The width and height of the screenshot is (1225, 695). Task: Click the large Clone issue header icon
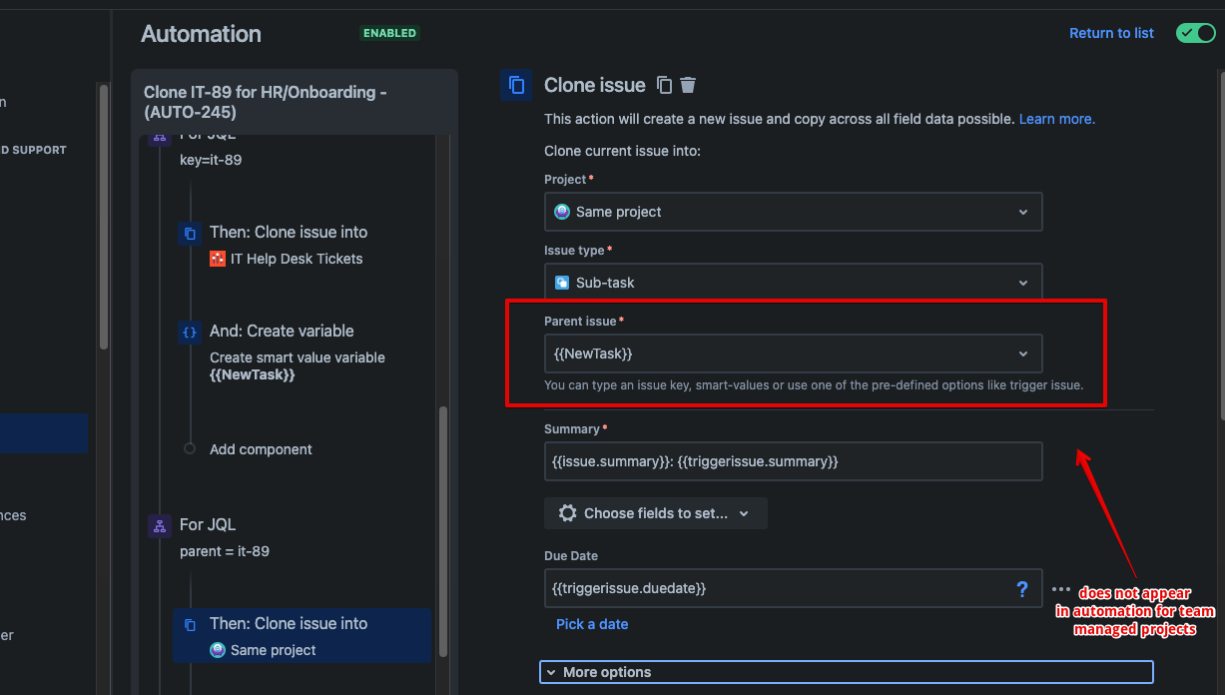pos(516,85)
